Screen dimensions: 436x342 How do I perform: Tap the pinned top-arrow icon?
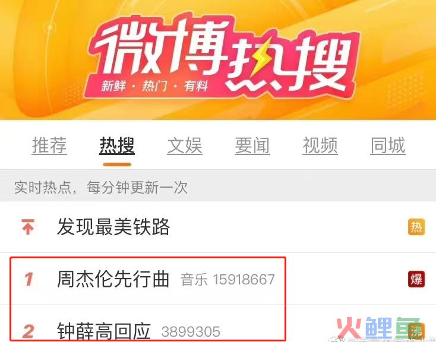click(x=28, y=227)
